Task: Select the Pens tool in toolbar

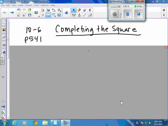Action: tap(74, 15)
